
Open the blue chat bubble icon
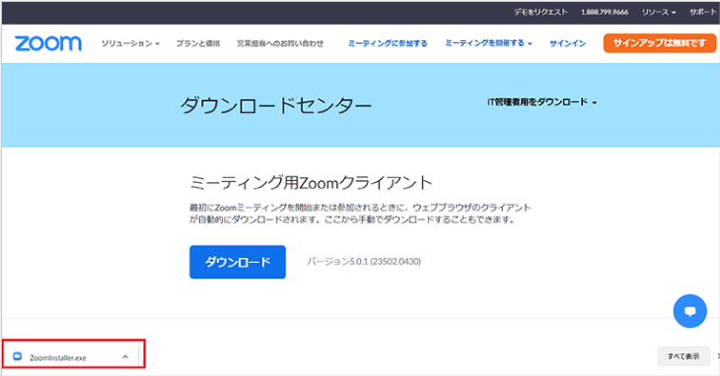pyautogui.click(x=689, y=311)
